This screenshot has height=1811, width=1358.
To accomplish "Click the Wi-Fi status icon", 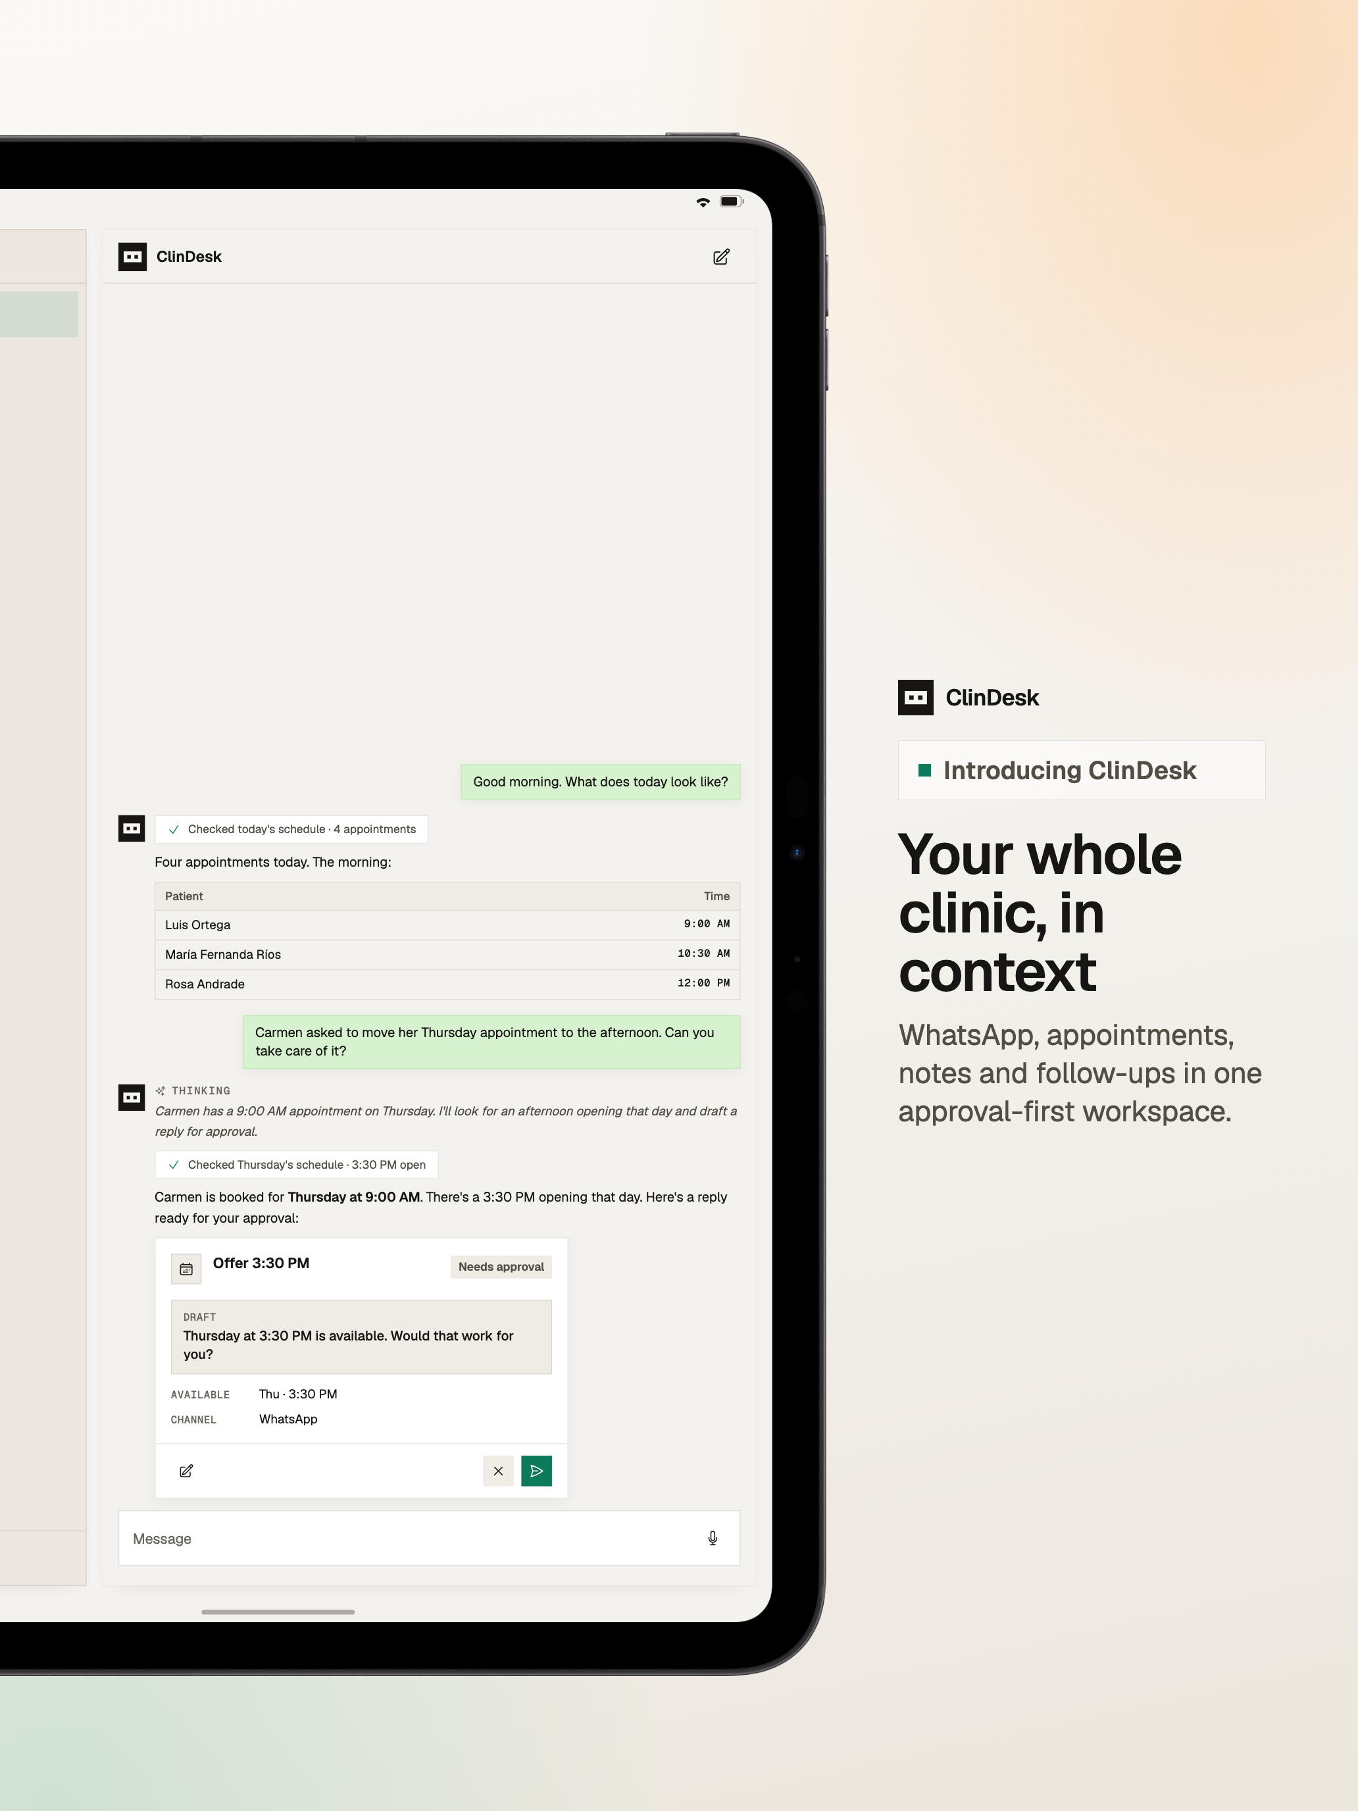I will tap(702, 201).
